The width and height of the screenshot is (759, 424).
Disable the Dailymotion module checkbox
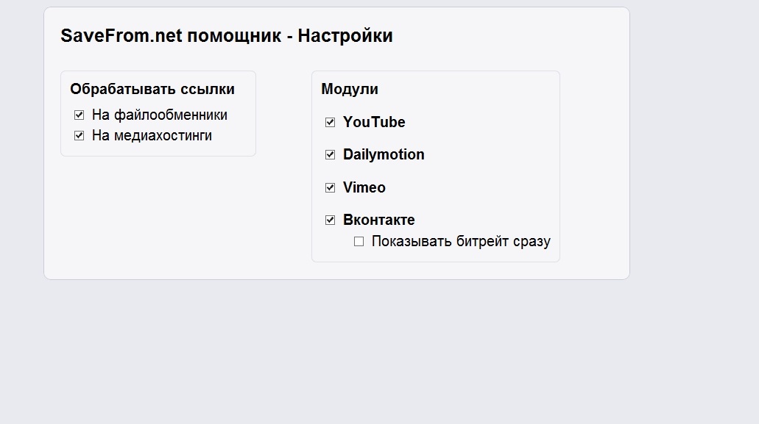click(331, 154)
